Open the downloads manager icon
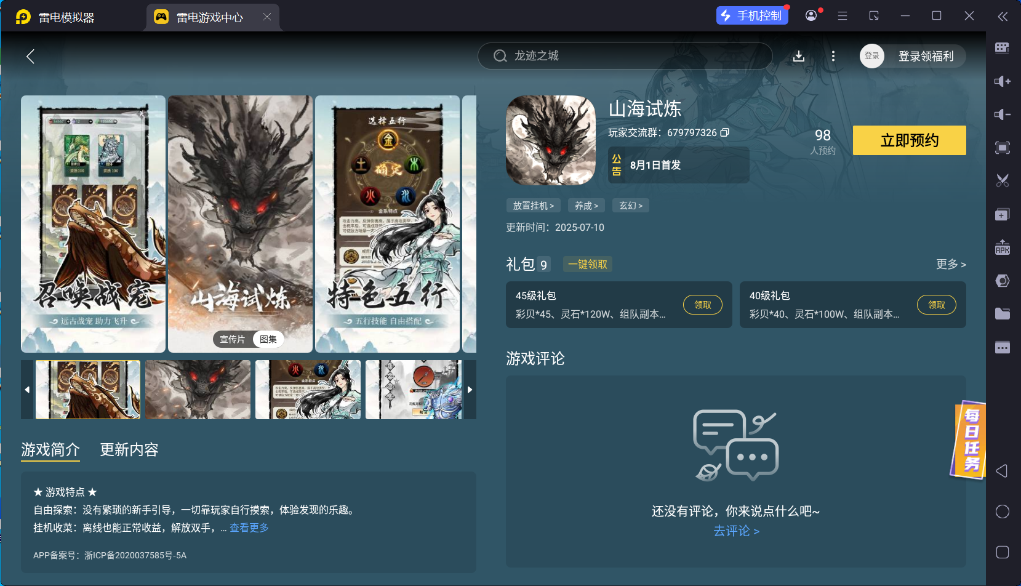1021x586 pixels. [x=799, y=56]
